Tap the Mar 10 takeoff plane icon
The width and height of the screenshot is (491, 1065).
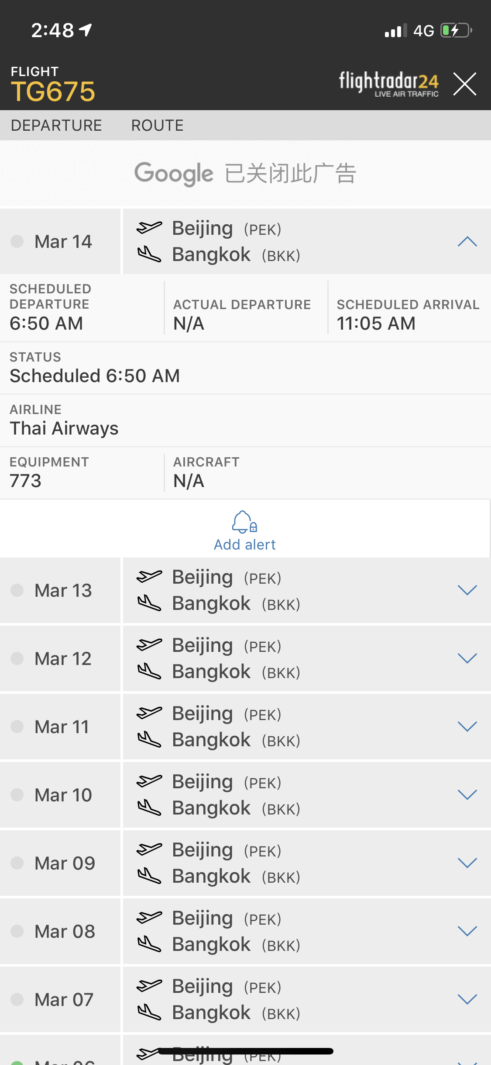pos(149,781)
